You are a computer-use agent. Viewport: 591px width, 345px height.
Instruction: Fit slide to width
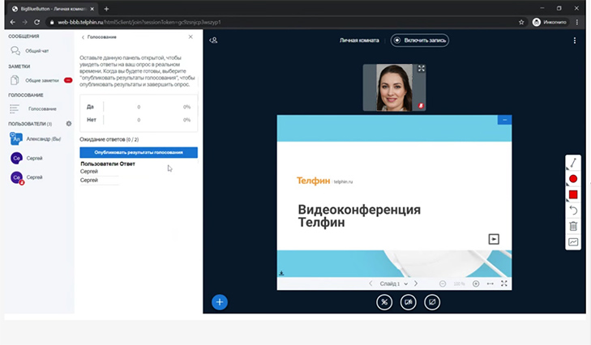click(490, 283)
